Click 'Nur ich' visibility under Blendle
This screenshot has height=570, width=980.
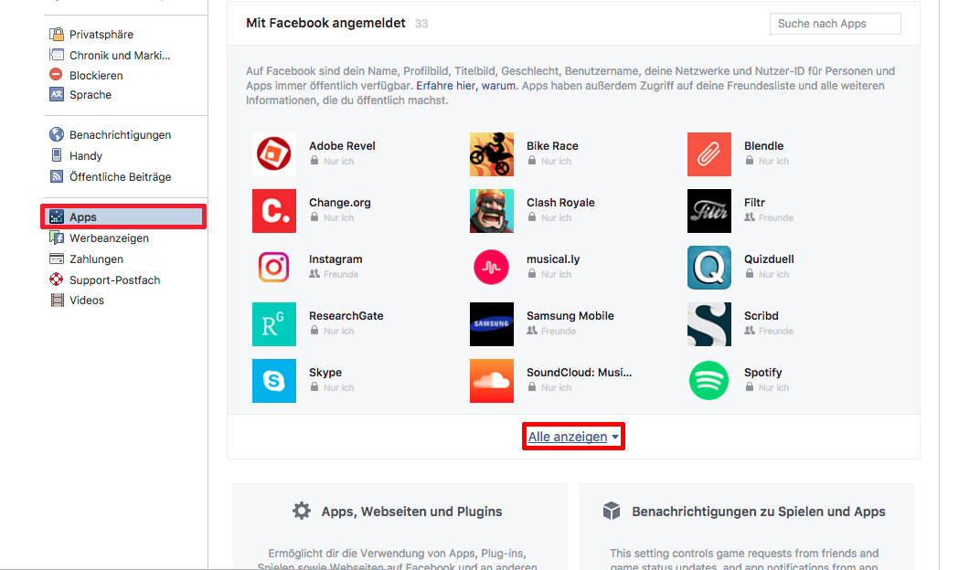point(767,161)
